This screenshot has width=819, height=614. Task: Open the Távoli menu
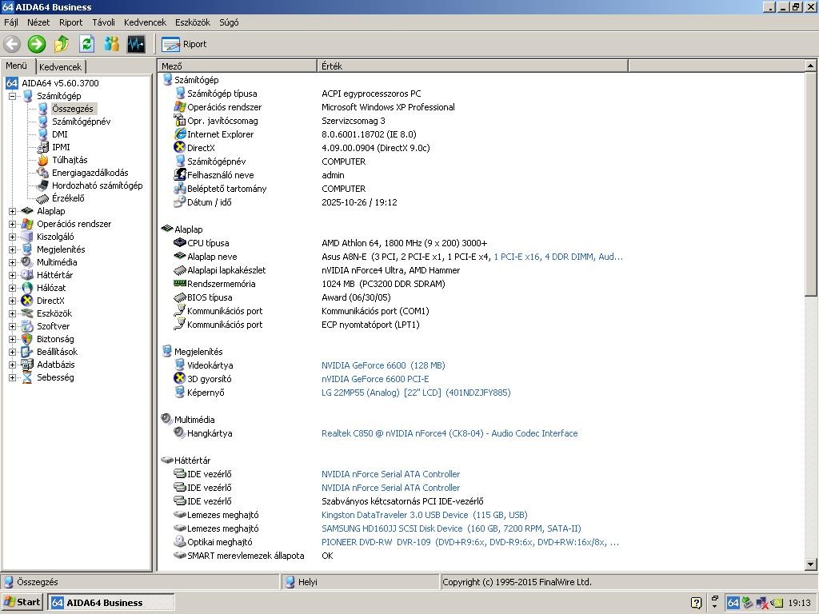tap(103, 22)
